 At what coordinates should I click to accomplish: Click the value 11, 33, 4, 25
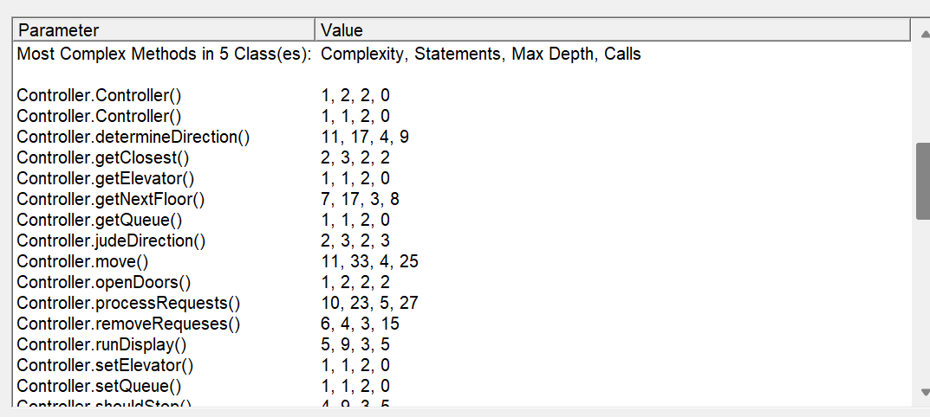point(369,261)
